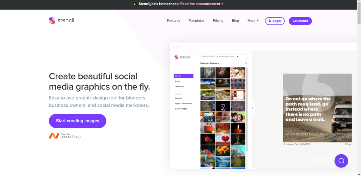Open the Pricing page

[218, 21]
